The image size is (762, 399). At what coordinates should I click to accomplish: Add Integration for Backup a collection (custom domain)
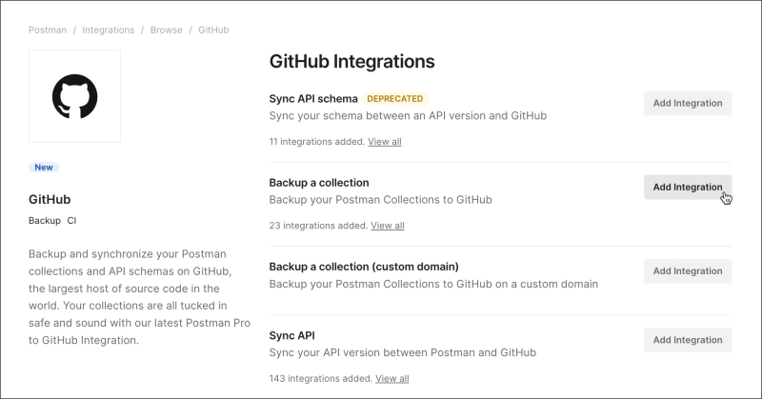click(687, 271)
